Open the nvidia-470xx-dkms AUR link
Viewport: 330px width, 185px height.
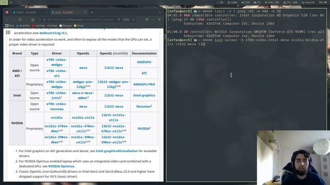[57, 128]
